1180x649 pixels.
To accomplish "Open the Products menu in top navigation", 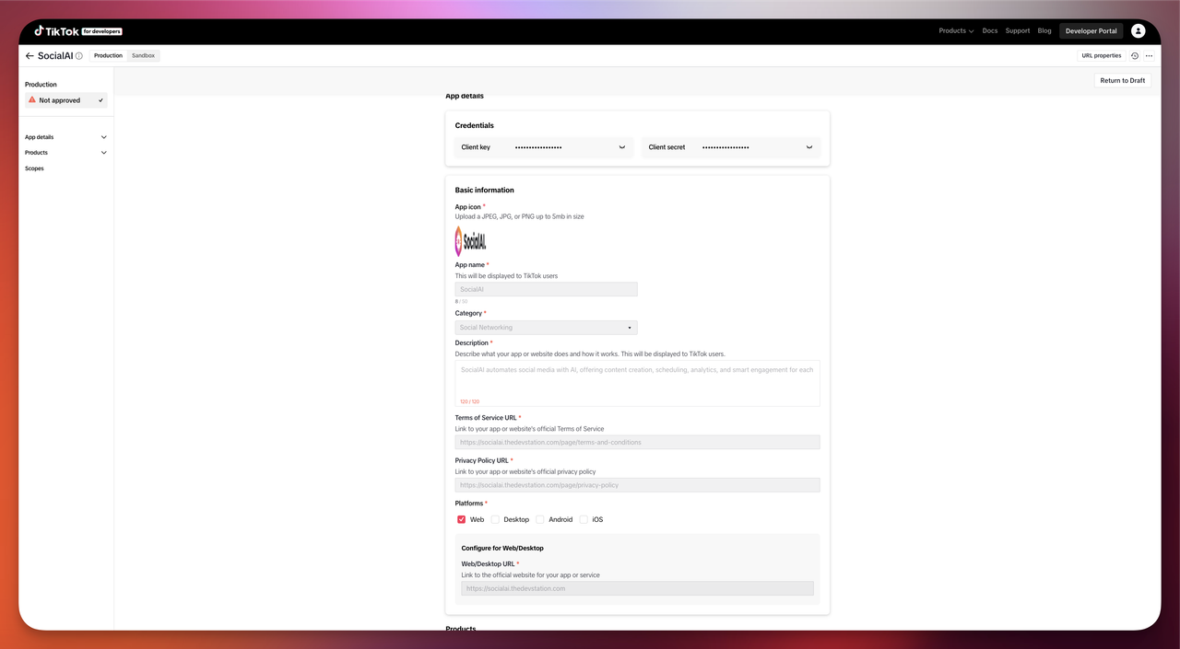I will pos(956,31).
